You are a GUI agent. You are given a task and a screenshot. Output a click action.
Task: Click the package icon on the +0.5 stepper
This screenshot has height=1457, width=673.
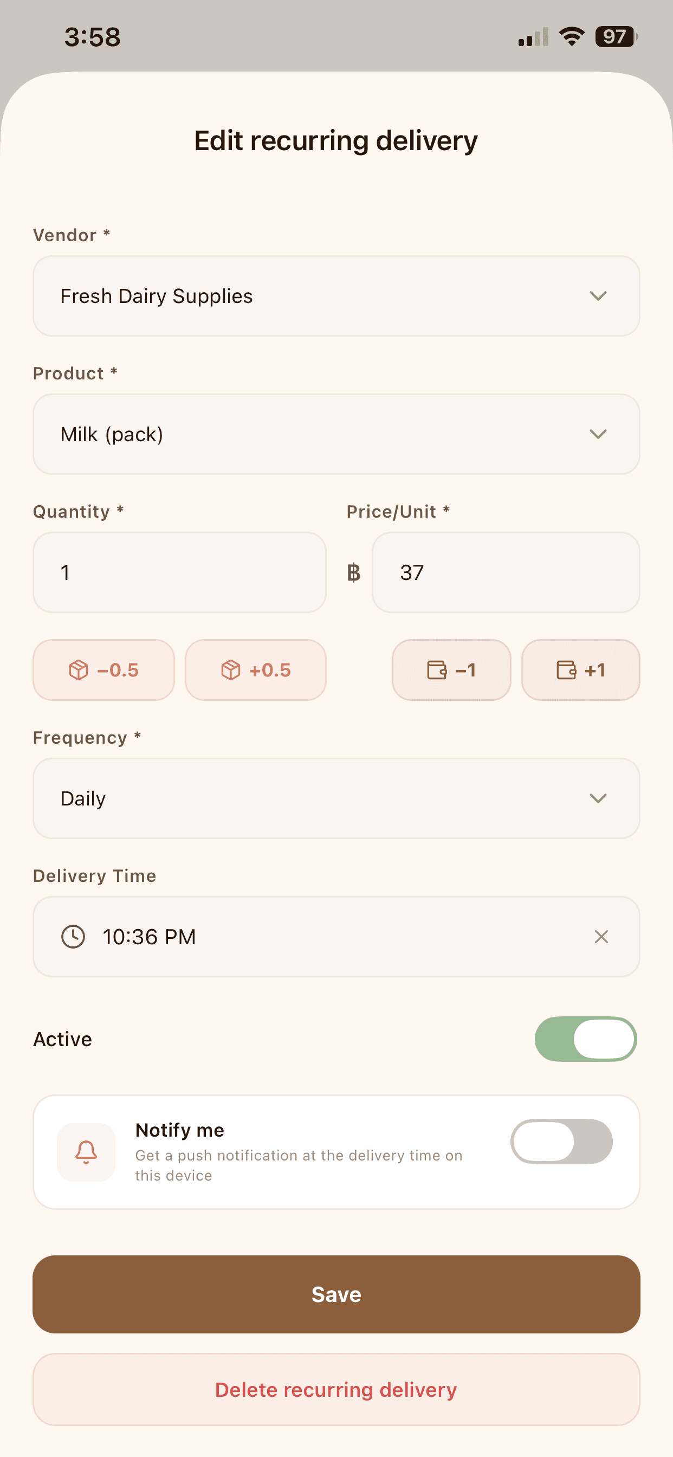pyautogui.click(x=231, y=671)
